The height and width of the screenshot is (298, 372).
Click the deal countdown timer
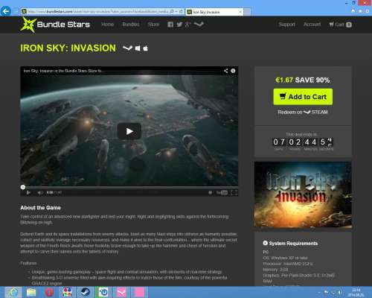[x=303, y=142]
